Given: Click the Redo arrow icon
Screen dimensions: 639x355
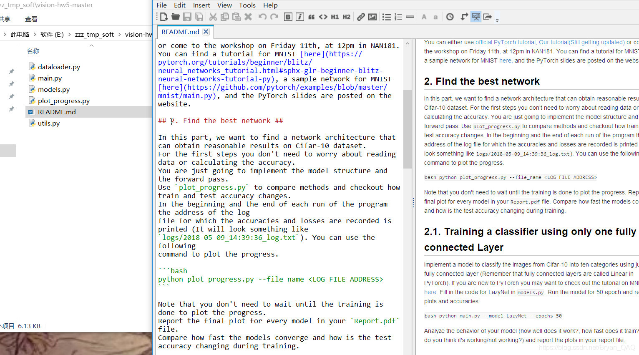Looking at the screenshot, I should click(274, 17).
